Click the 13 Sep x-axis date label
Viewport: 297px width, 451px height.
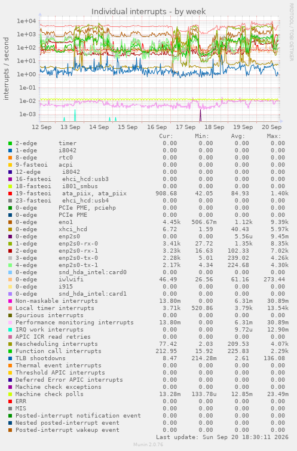pos(71,127)
